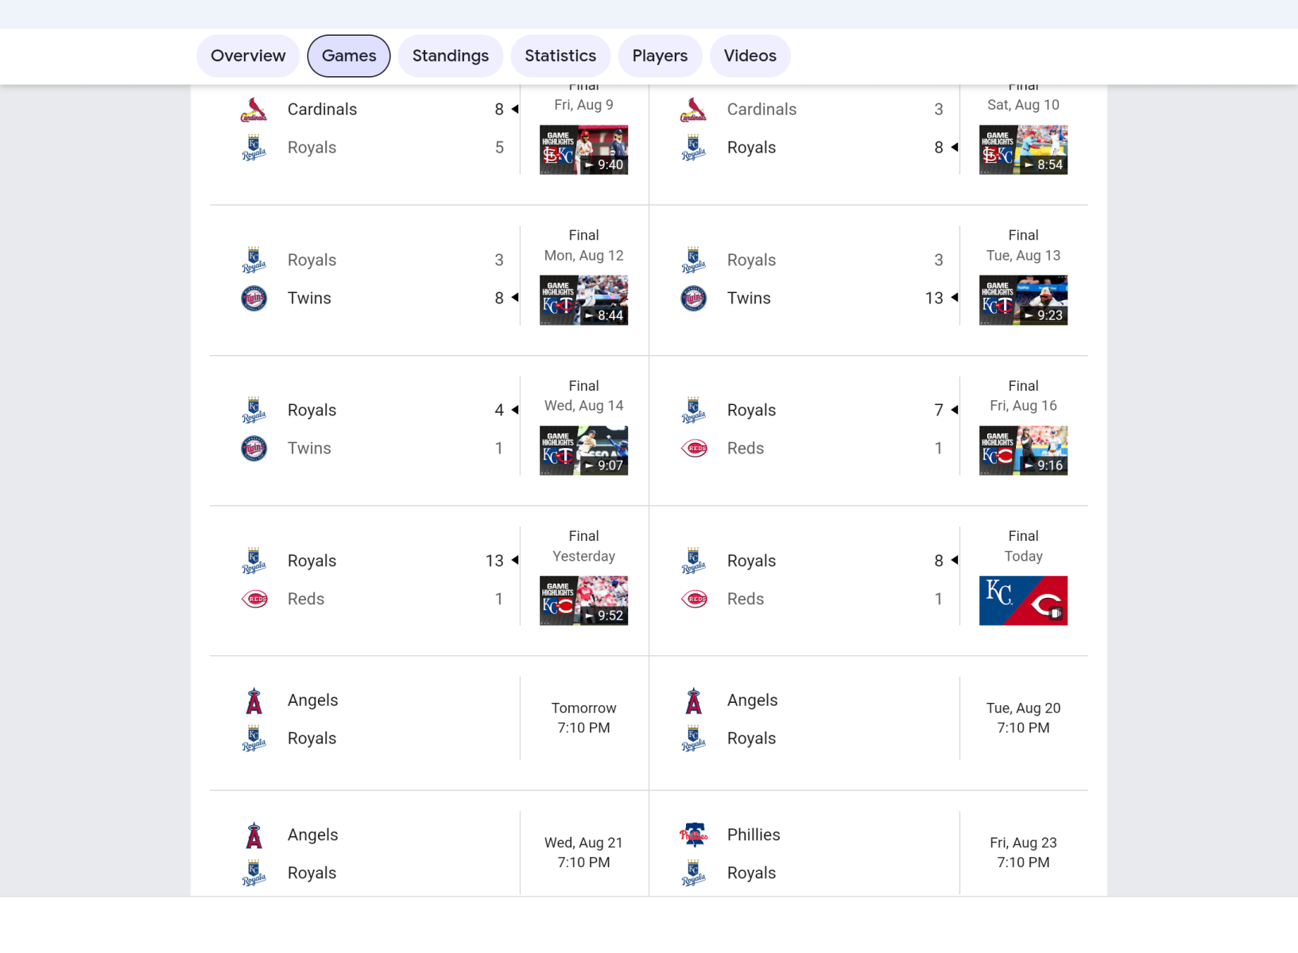This screenshot has height=953, width=1298.
Task: Click Twins logo in Aug 12 game
Action: [x=254, y=299]
